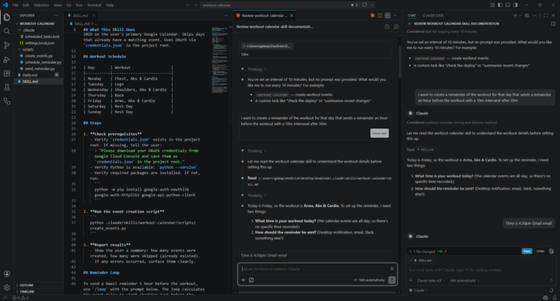Open the Help menu
This screenshot has width=560, height=301.
[110, 5]
